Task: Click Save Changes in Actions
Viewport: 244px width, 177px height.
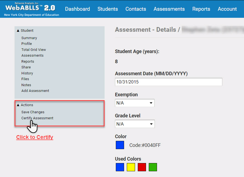Action: [x=33, y=112]
